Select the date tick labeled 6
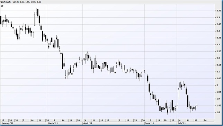Viewport: 223px width, 126px height. tap(150, 120)
